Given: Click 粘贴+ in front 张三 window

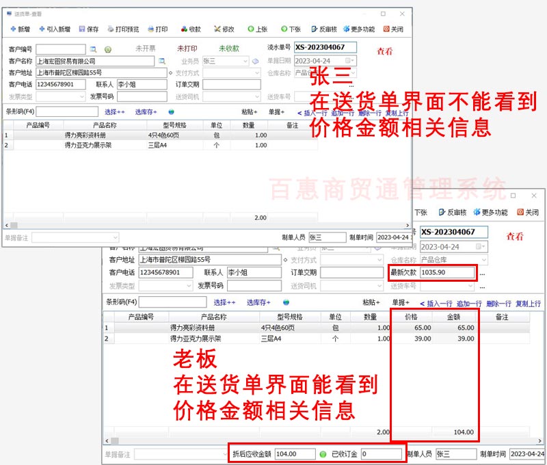Looking at the screenshot, I should (x=250, y=111).
